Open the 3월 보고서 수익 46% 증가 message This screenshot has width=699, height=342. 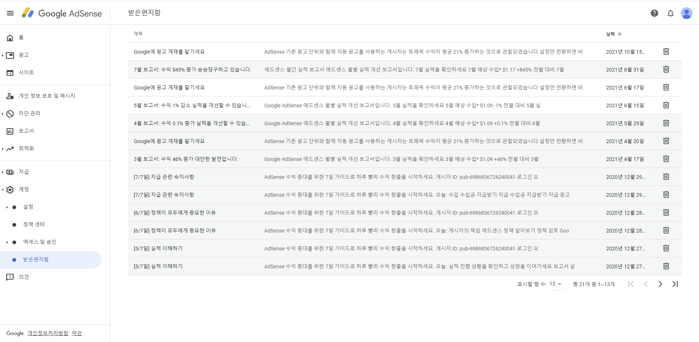(x=405, y=159)
